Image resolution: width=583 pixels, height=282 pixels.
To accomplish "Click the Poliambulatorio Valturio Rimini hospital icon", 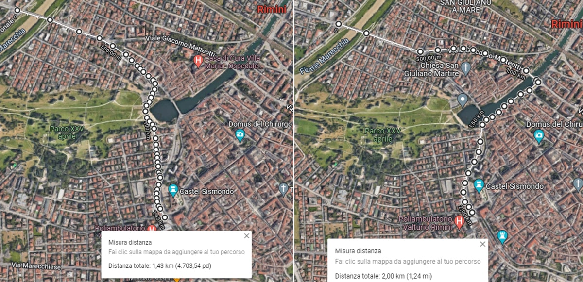I will [x=460, y=222].
